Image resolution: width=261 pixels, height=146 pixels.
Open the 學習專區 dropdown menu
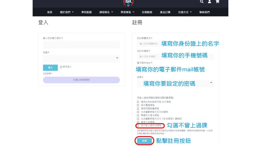[x=127, y=12]
